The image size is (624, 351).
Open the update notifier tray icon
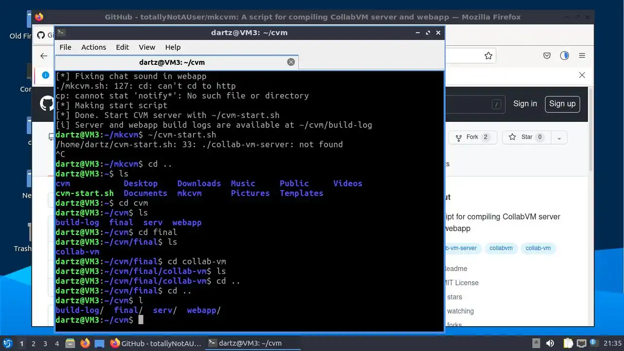pos(594,343)
